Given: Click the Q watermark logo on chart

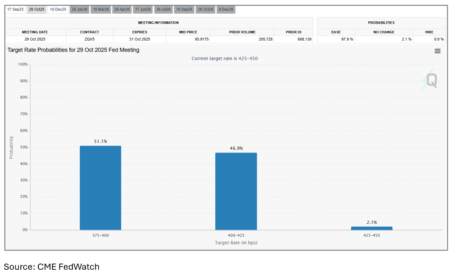Looking at the screenshot, I should [431, 81].
